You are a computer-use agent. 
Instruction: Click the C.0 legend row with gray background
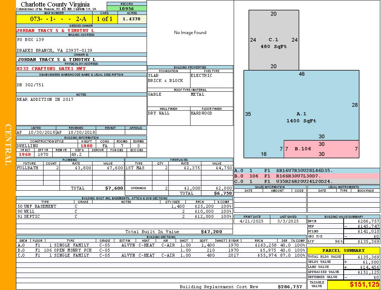307,181
